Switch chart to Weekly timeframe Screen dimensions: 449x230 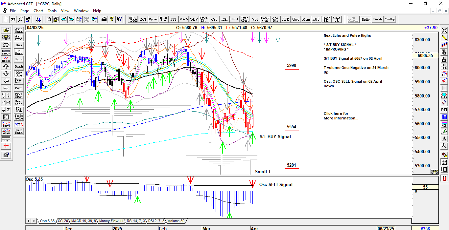click(x=377, y=19)
